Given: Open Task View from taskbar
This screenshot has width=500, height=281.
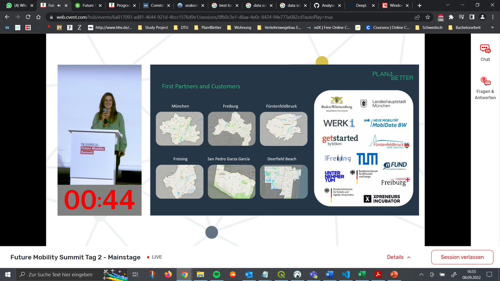Looking at the screenshot, I should pyautogui.click(x=135, y=274).
